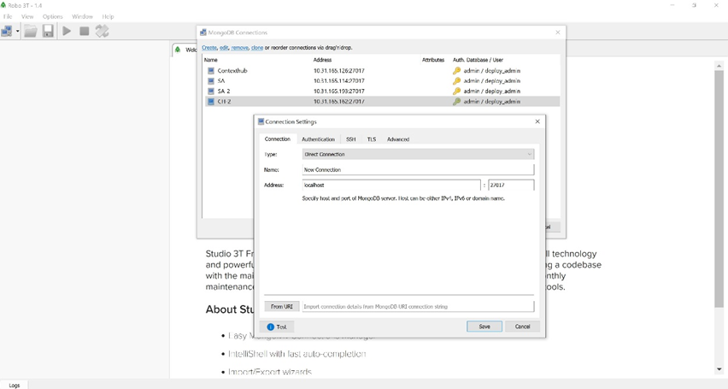
Task: Click the Name field with New Connection
Action: coord(418,169)
